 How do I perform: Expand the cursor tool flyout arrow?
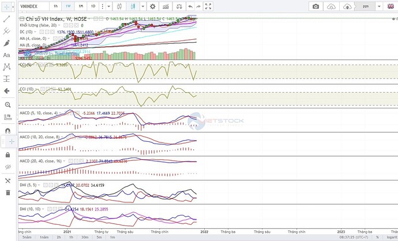13,7
